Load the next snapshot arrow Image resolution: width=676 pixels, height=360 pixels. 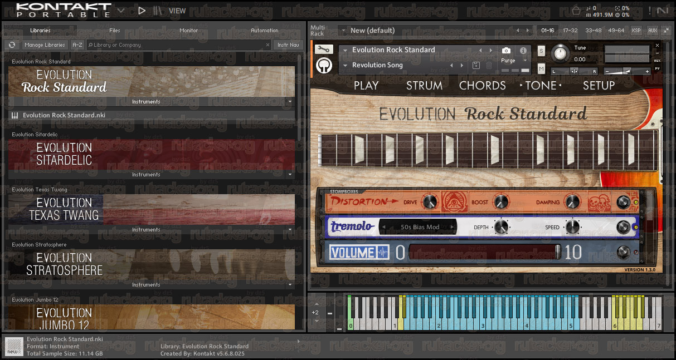coord(462,65)
